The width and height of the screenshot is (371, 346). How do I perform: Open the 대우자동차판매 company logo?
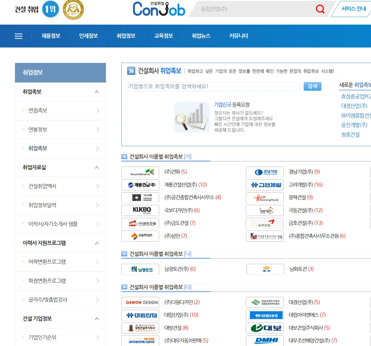(140, 341)
